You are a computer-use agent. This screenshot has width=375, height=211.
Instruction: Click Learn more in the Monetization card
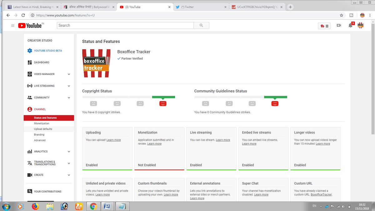[x=154, y=144]
